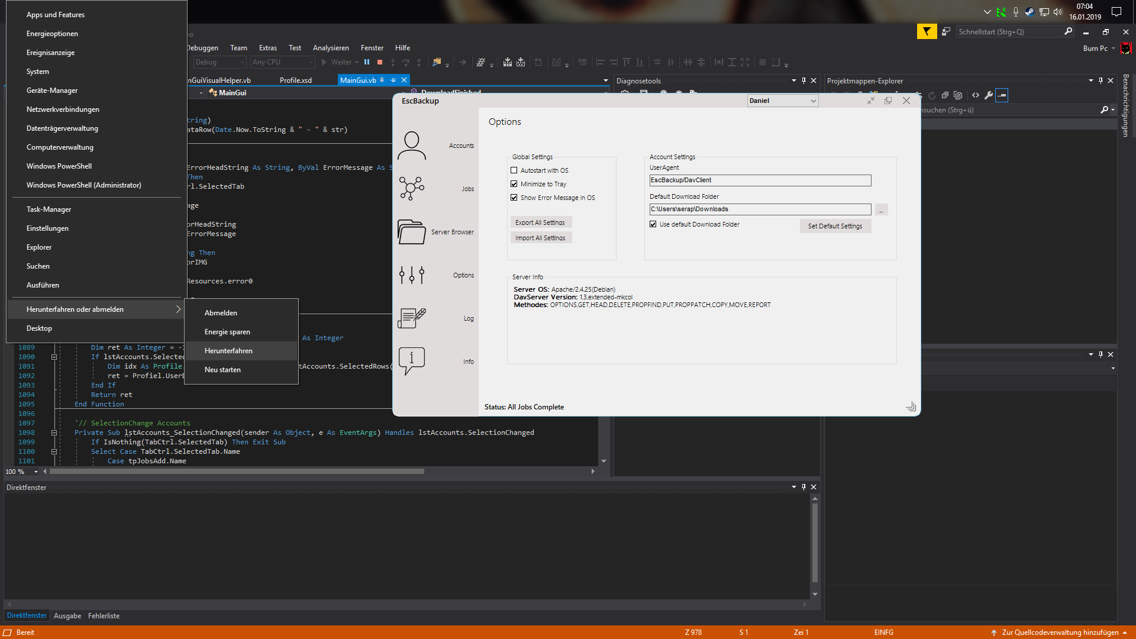The image size is (1136, 639).
Task: Open the 100 % zoom dropdown
Action: [36, 472]
